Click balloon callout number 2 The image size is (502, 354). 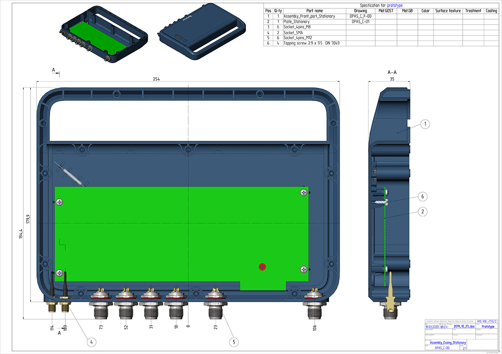coord(423,212)
